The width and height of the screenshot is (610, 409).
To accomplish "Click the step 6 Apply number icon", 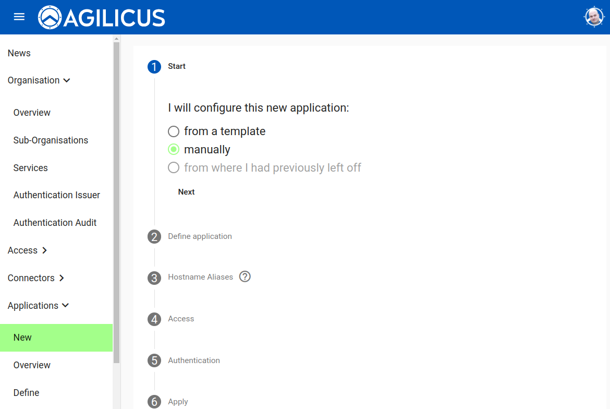I will (x=154, y=402).
